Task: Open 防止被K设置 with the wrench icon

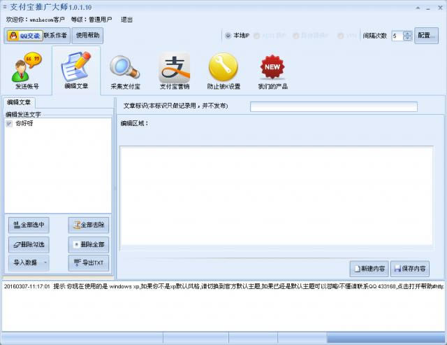Action: pos(223,71)
